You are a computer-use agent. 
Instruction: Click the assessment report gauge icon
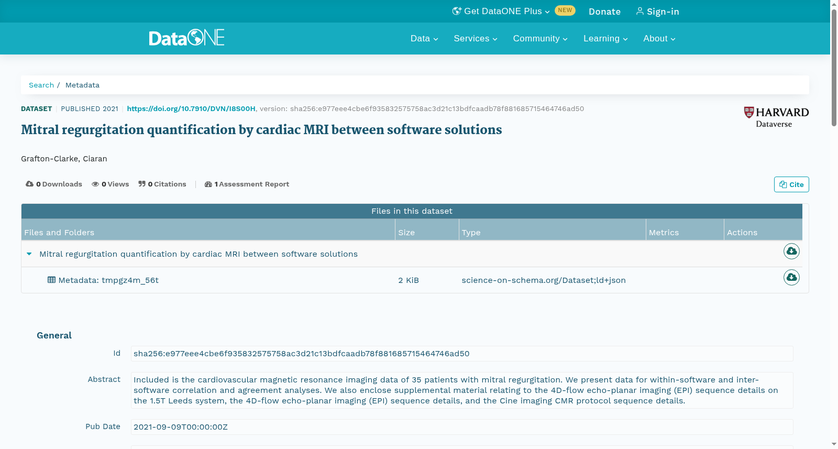[208, 184]
